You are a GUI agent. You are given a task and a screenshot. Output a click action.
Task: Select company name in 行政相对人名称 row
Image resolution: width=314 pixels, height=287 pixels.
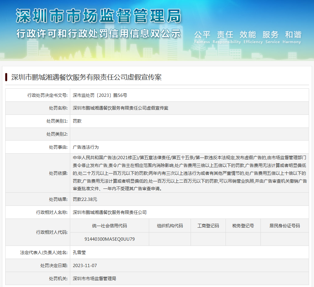110,212
